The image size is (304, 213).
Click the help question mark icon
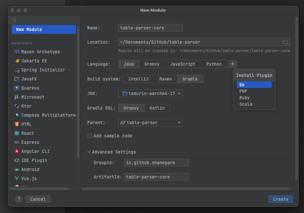click(19, 199)
